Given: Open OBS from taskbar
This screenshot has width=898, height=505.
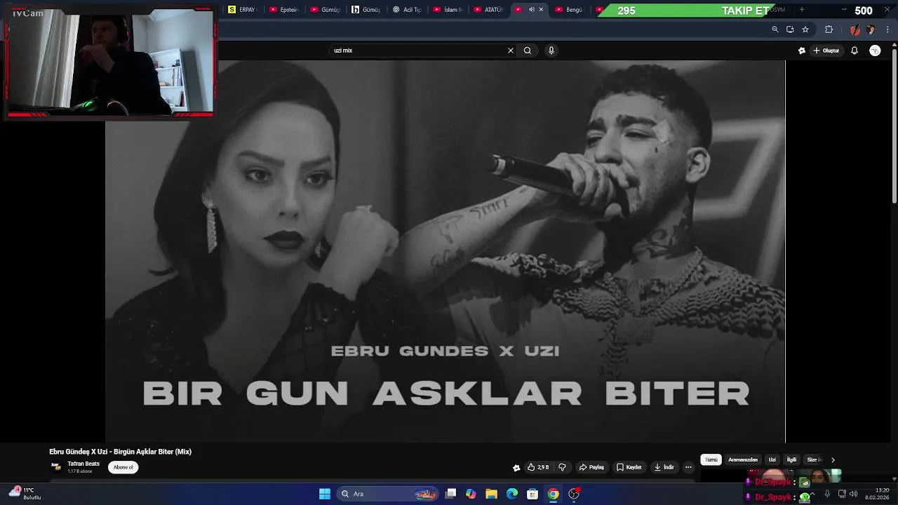Looking at the screenshot, I should tap(574, 494).
